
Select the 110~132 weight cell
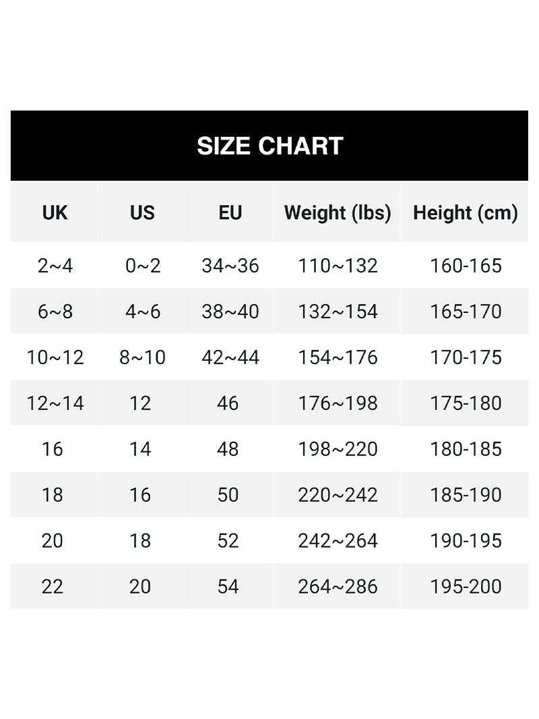[x=338, y=266]
